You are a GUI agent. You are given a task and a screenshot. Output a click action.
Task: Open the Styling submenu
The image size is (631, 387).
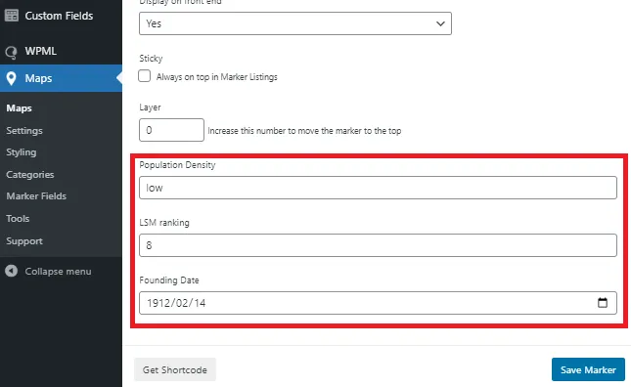21,152
